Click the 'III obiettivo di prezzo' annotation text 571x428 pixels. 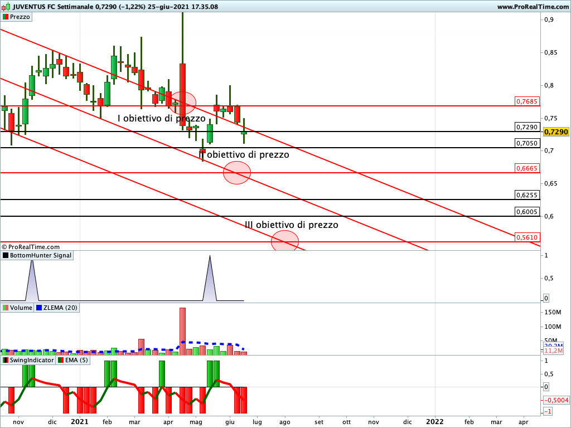click(291, 225)
